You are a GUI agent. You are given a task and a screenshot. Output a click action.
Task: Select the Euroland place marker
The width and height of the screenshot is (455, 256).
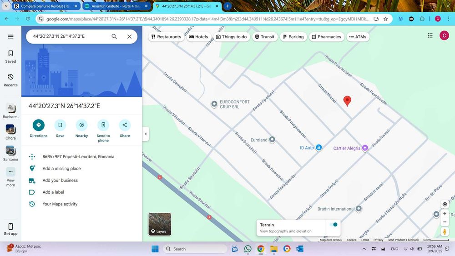click(x=272, y=140)
